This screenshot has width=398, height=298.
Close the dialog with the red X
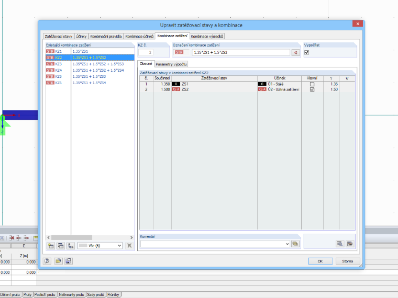358,24
